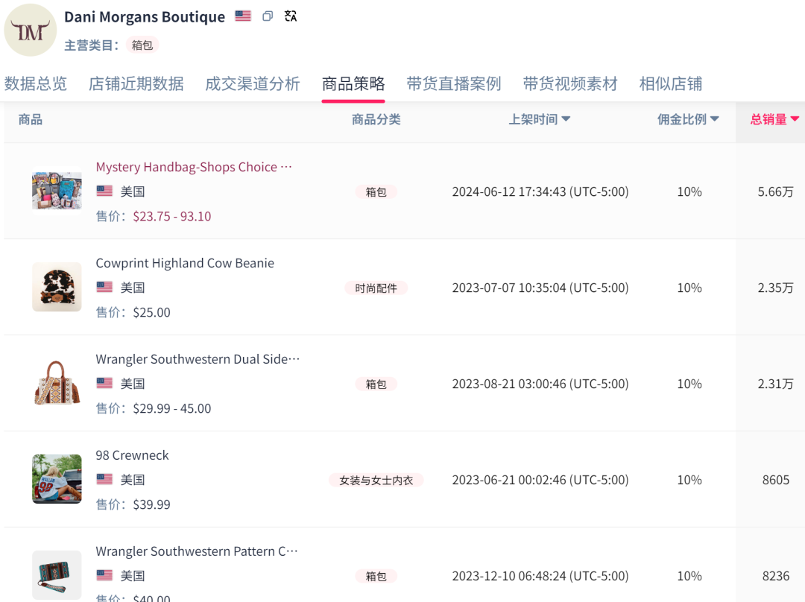Click the price $29.99 - 45.00
The image size is (805, 602).
(x=172, y=408)
